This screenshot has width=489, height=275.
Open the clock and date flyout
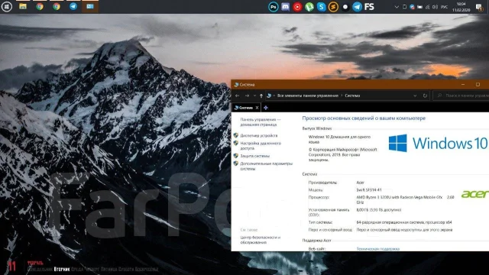click(461, 7)
